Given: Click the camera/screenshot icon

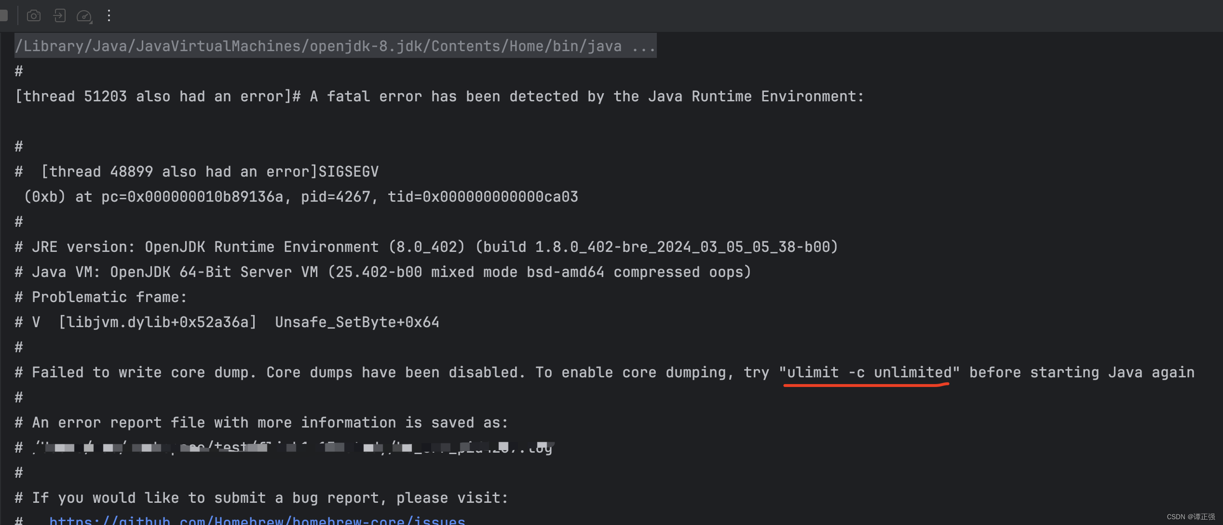Looking at the screenshot, I should [35, 14].
